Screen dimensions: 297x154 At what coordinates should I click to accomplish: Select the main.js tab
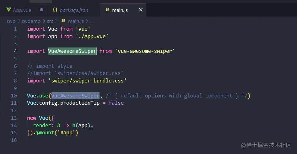click(x=120, y=10)
